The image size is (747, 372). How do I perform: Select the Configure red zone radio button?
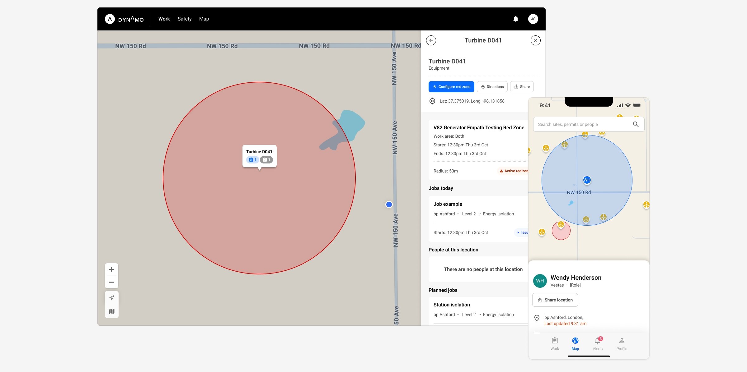click(435, 87)
